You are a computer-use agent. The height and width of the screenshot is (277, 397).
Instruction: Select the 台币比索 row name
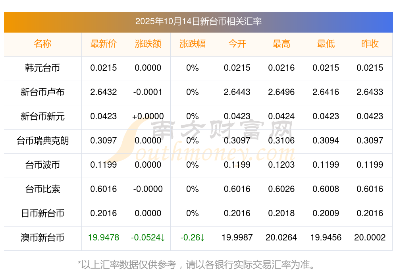point(42,189)
